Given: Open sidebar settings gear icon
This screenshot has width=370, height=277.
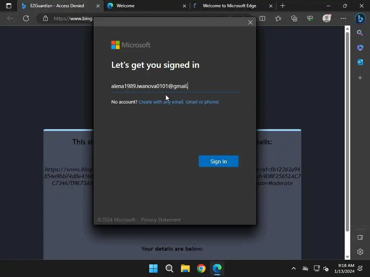Looking at the screenshot, I should 360,252.
